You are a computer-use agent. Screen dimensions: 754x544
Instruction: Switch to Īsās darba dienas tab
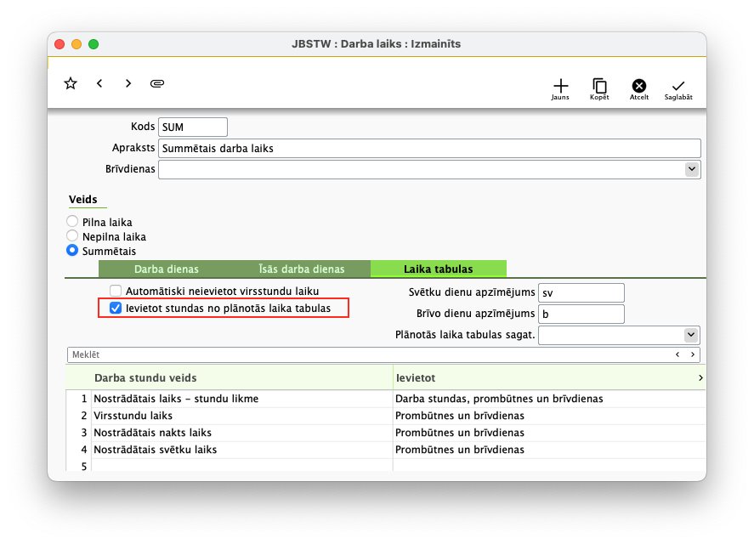(302, 269)
